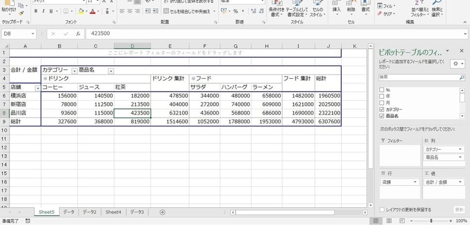Toggle bold formatting
This screenshot has width=470, height=225.
[36, 11]
